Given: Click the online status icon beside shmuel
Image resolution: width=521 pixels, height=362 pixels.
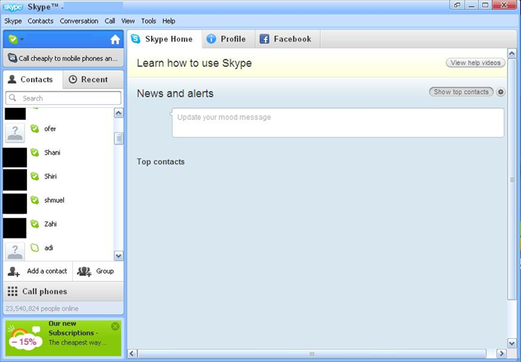Looking at the screenshot, I should tap(34, 200).
